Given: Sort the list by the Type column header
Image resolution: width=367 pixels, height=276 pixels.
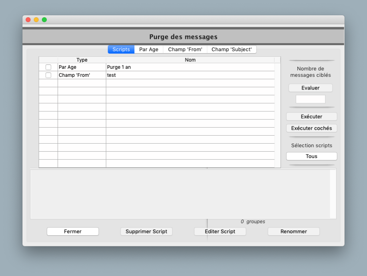Looking at the screenshot, I should coord(82,60).
